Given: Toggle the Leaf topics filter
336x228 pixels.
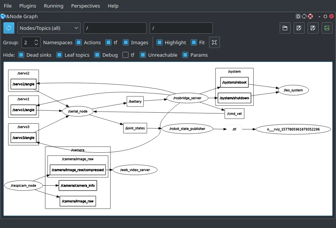Looking at the screenshot, I should [x=59, y=55].
